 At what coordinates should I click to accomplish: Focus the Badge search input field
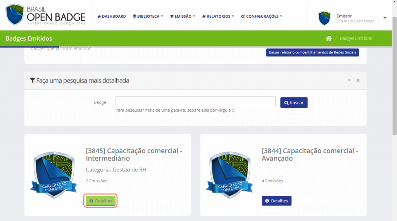coord(195,101)
